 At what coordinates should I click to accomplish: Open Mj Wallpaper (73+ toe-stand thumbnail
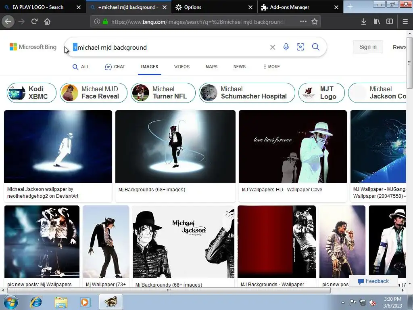coord(106,242)
